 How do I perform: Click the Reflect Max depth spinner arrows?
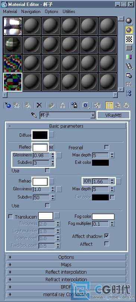[112, 155]
